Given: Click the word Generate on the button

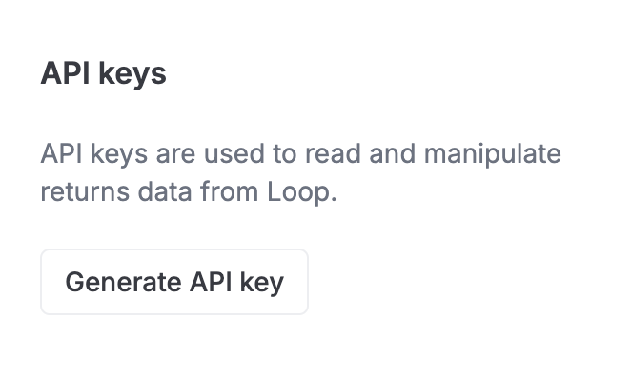Looking at the screenshot, I should (x=123, y=282).
